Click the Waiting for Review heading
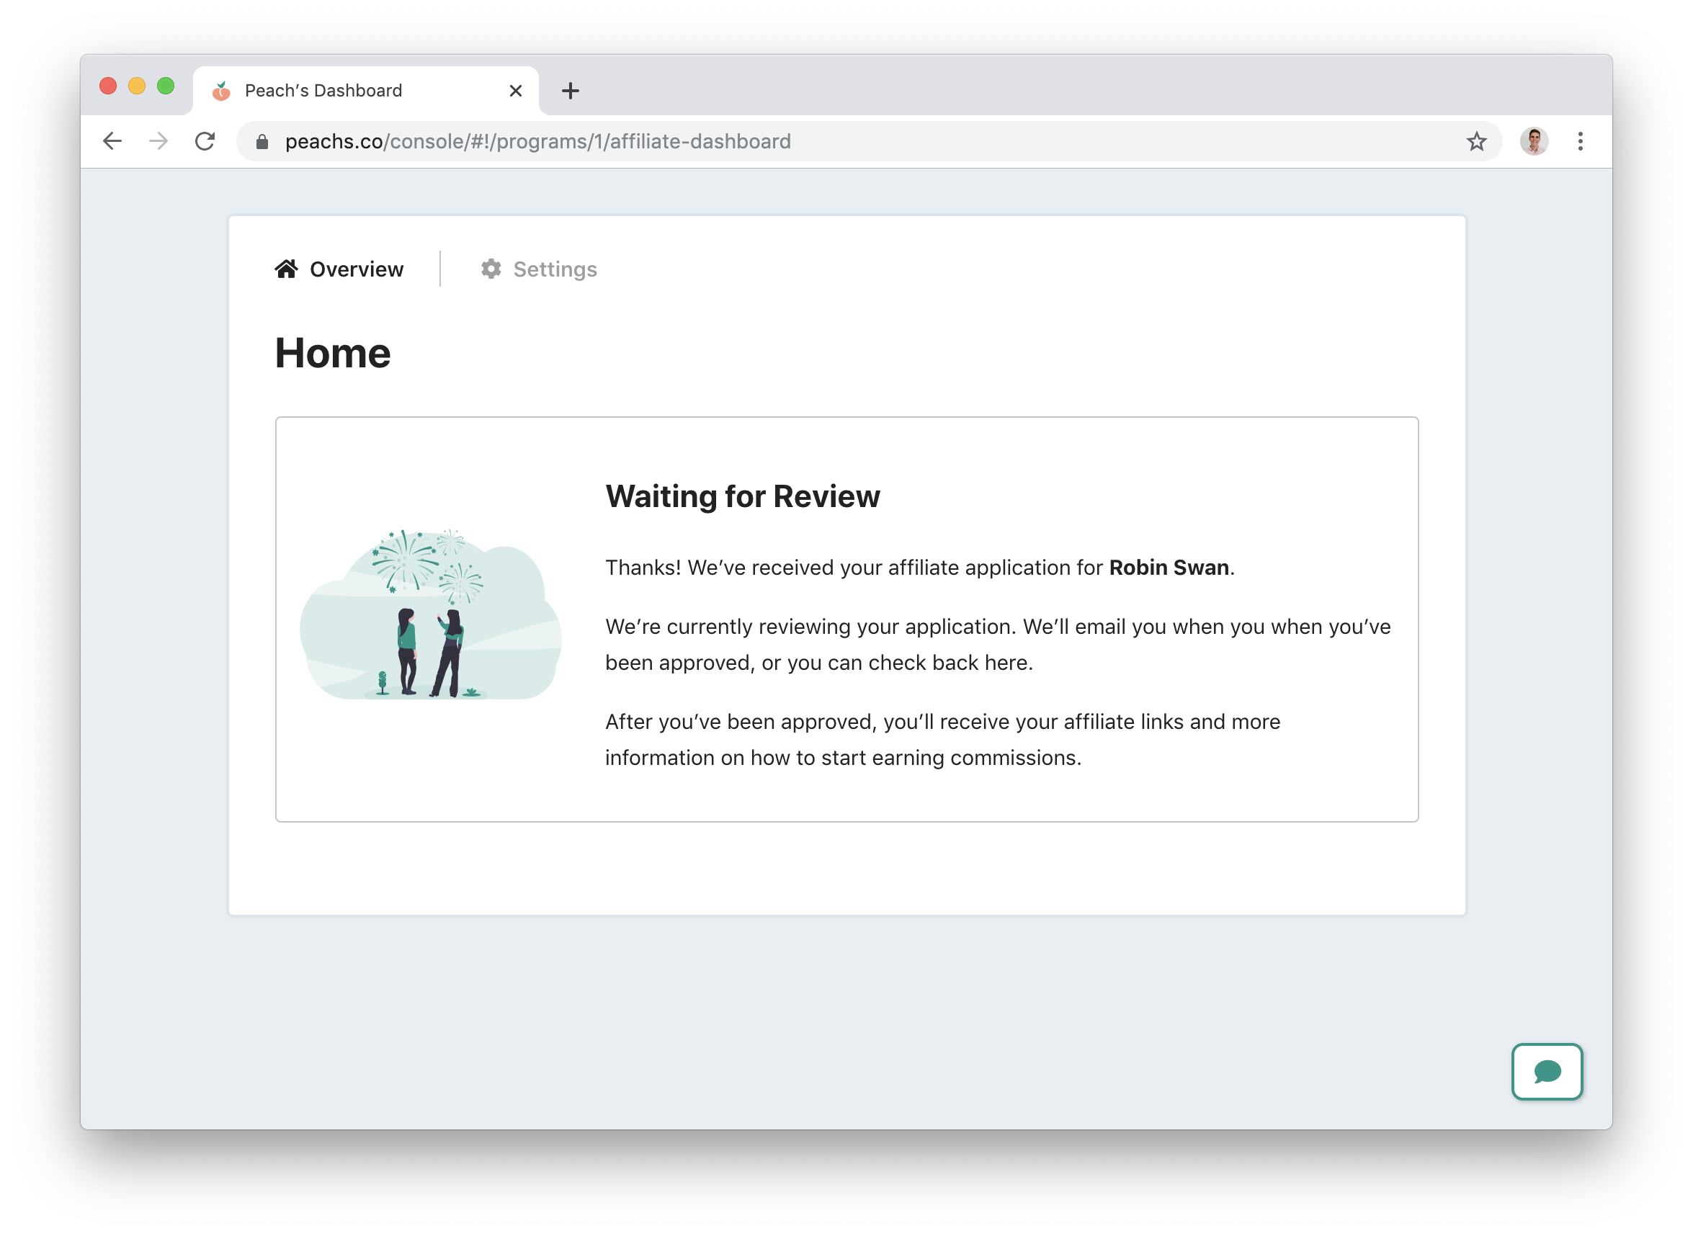 (x=742, y=497)
